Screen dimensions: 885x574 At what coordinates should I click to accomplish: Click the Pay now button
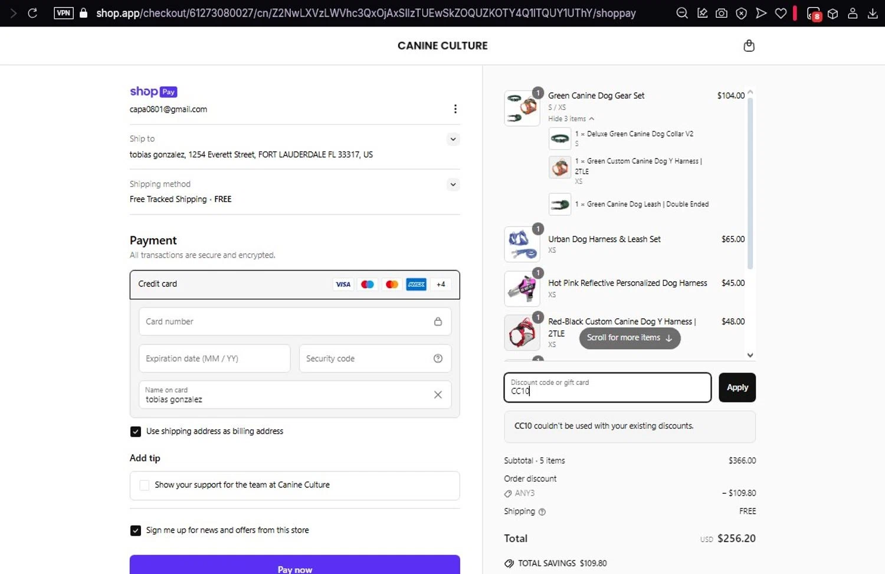click(x=295, y=565)
